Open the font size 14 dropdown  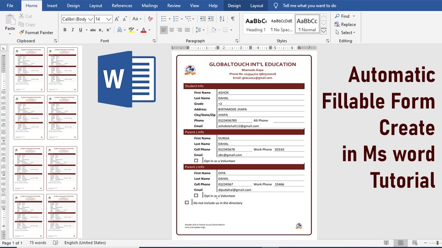tap(109, 19)
